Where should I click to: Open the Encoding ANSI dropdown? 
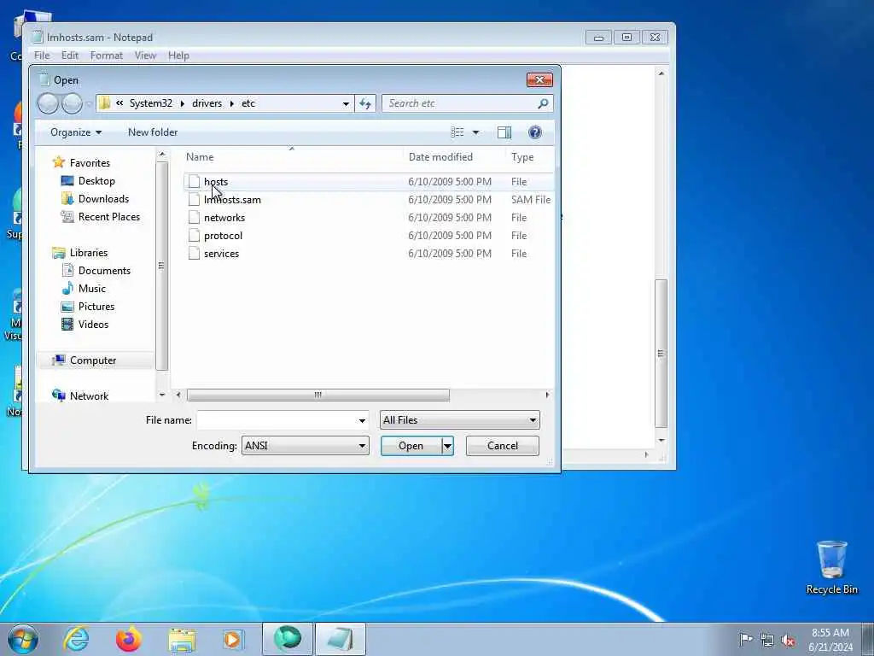[305, 446]
